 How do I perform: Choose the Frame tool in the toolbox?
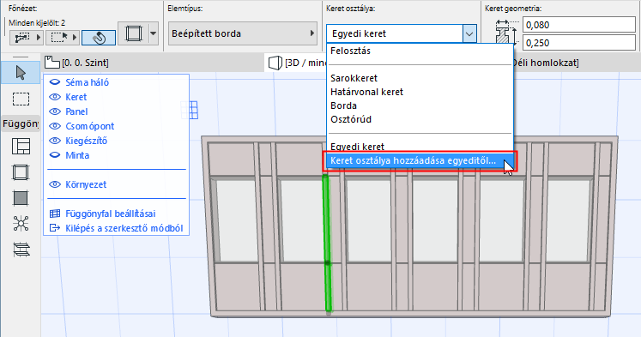[x=21, y=172]
